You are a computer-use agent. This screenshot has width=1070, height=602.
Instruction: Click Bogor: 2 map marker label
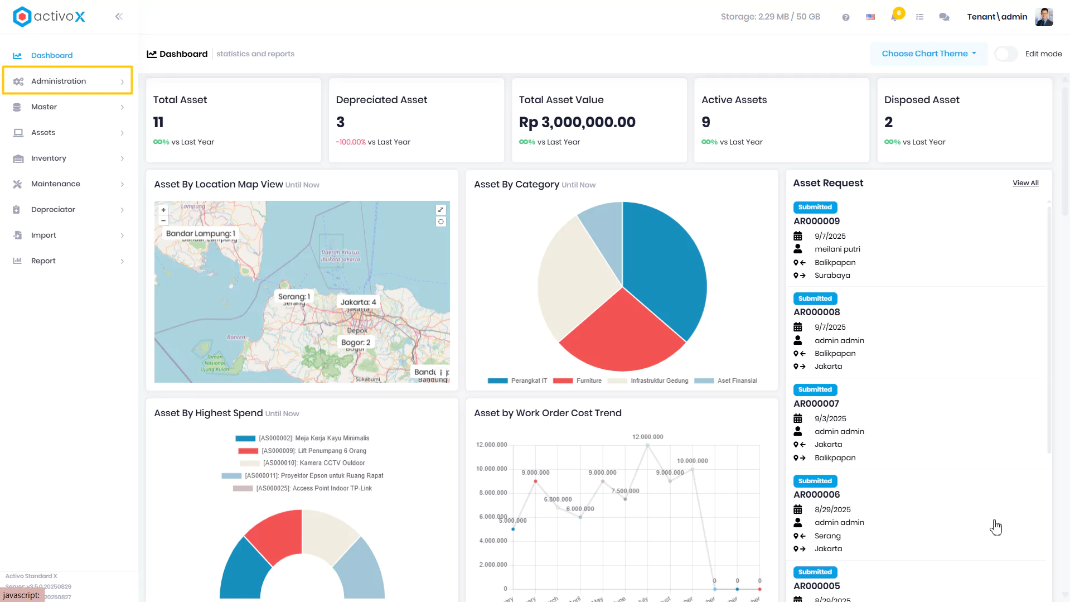[x=356, y=343]
